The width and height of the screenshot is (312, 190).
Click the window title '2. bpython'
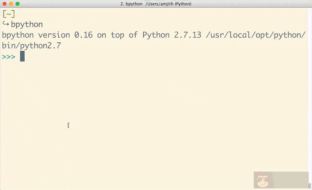tap(131, 4)
